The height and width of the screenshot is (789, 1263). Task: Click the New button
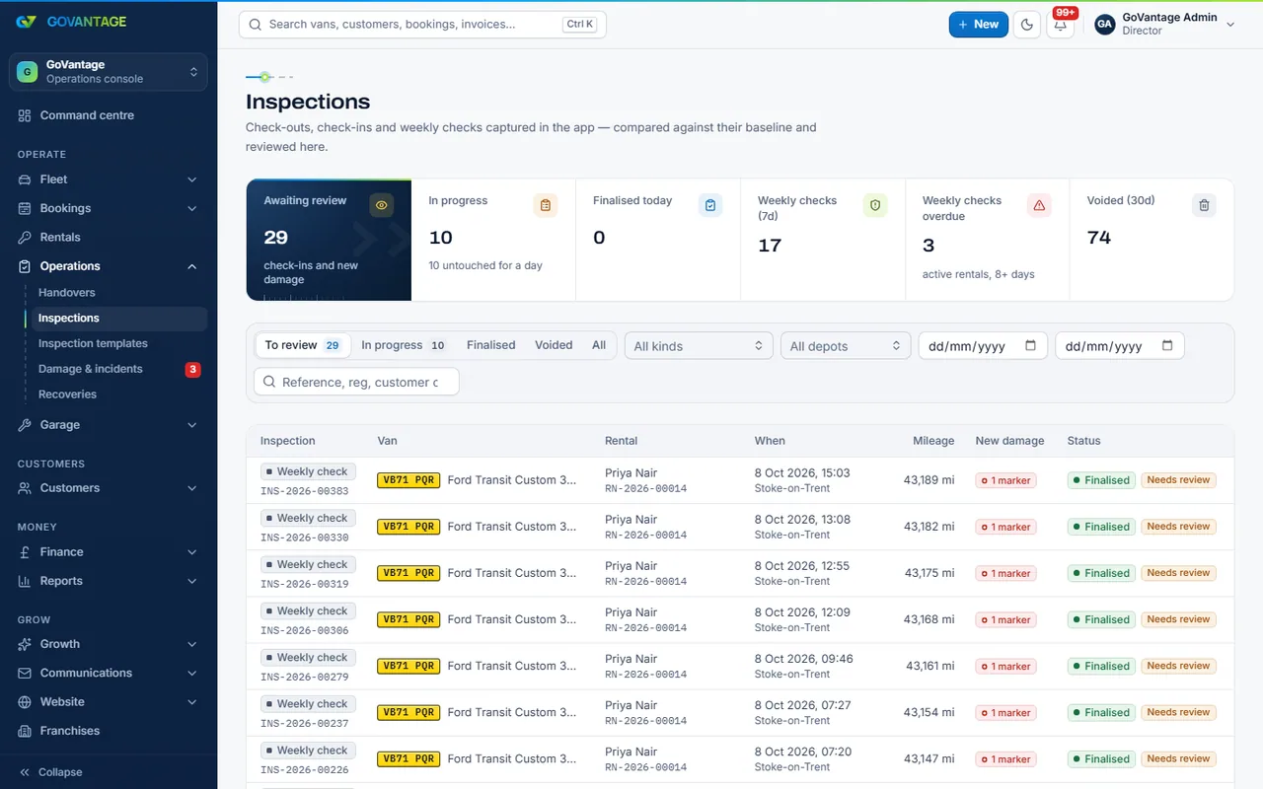pyautogui.click(x=978, y=25)
